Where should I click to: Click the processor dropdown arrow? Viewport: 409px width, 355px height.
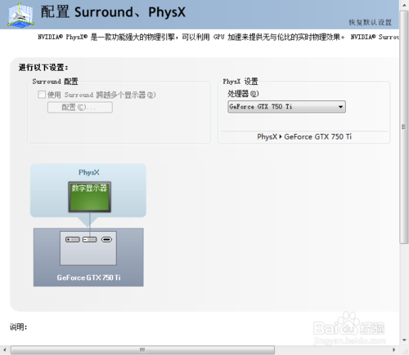tap(340, 107)
